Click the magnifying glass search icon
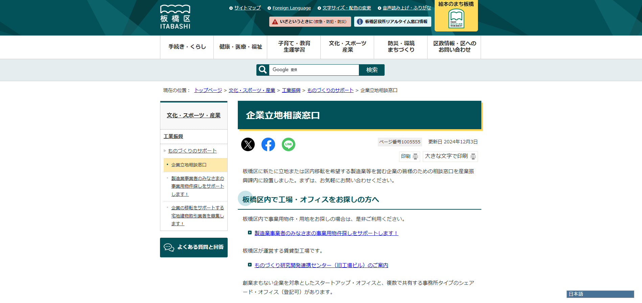642x303 pixels. 263,70
